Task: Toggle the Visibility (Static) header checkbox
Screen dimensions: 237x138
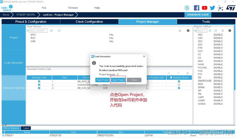Action: tap(171, 78)
